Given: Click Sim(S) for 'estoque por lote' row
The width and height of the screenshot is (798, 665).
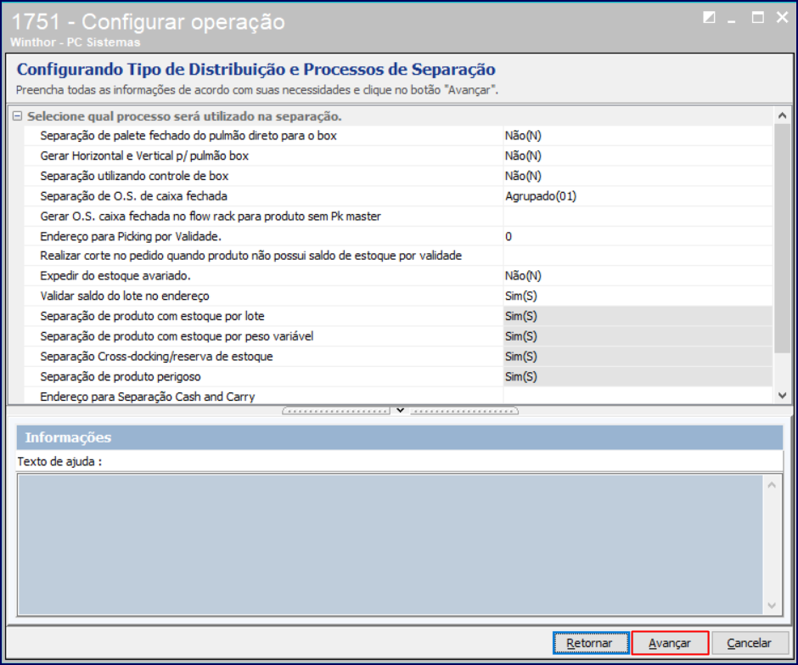Looking at the screenshot, I should click(638, 316).
